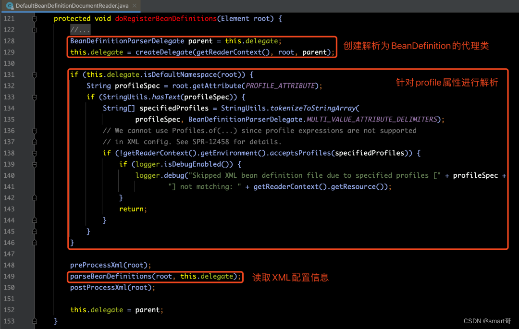519x329 pixels.
Task: Click the fold end marker at line 146
Action: coord(35,243)
